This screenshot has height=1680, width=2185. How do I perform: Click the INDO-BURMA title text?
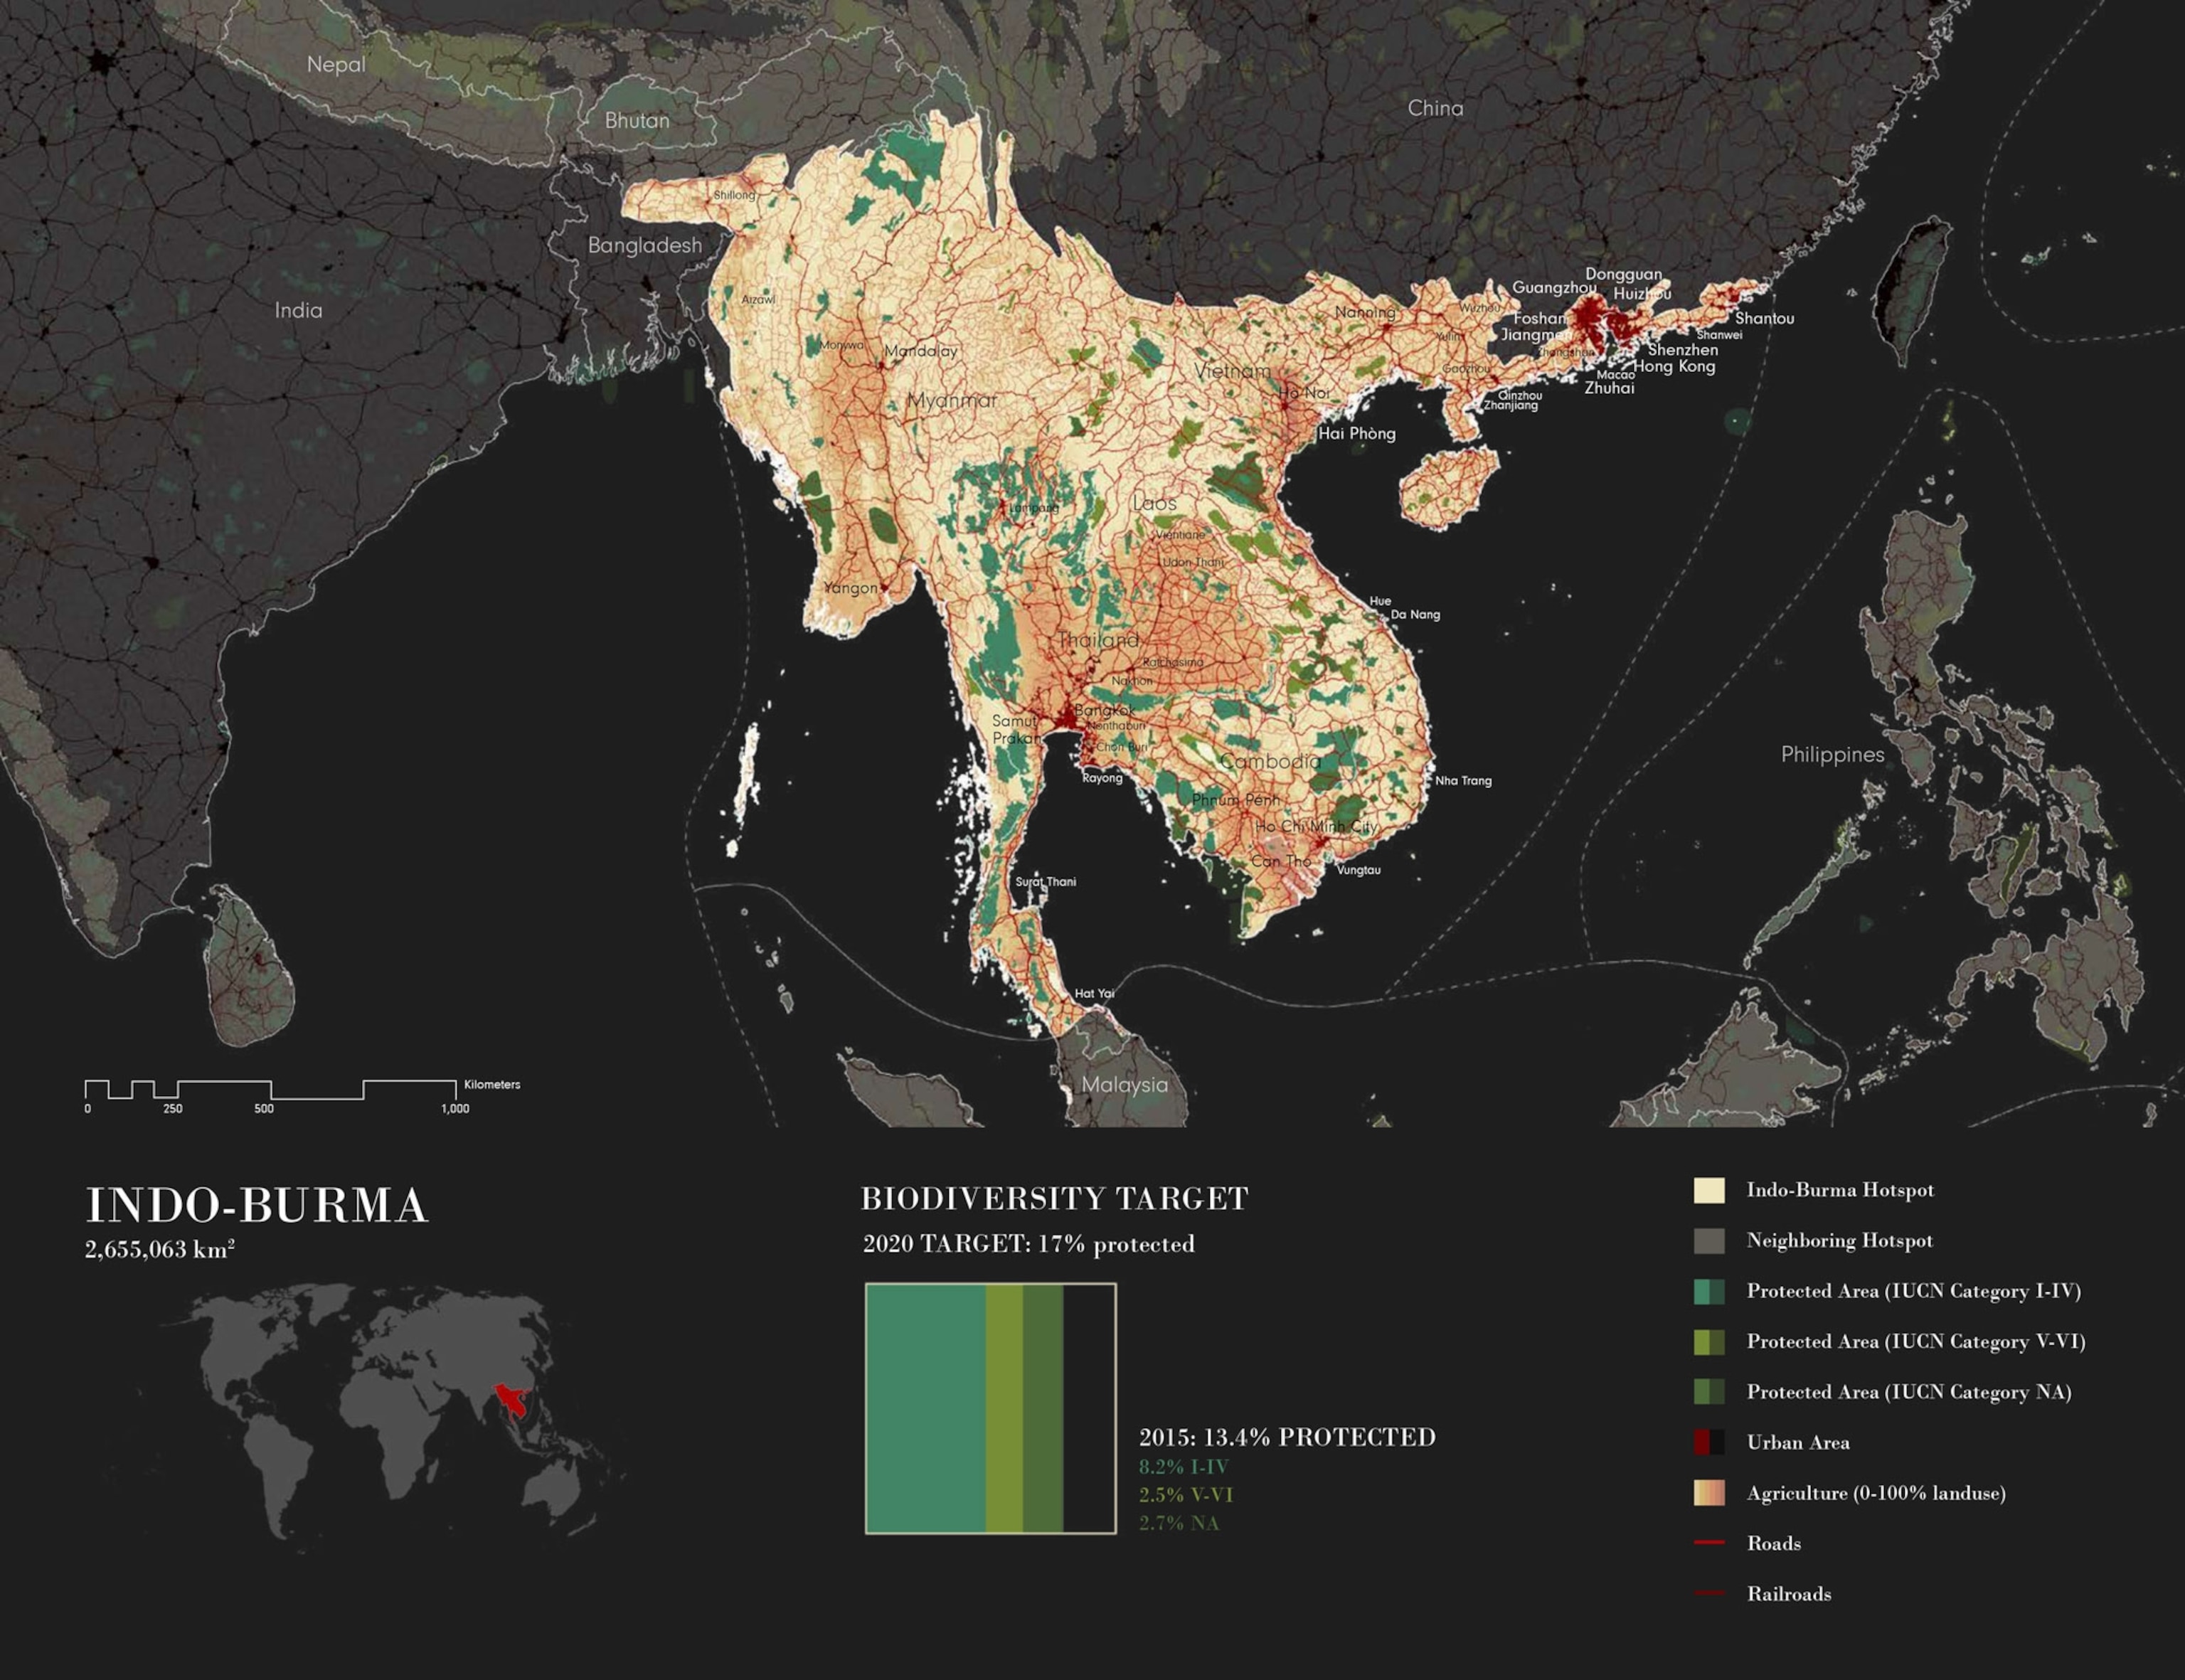(x=257, y=1206)
